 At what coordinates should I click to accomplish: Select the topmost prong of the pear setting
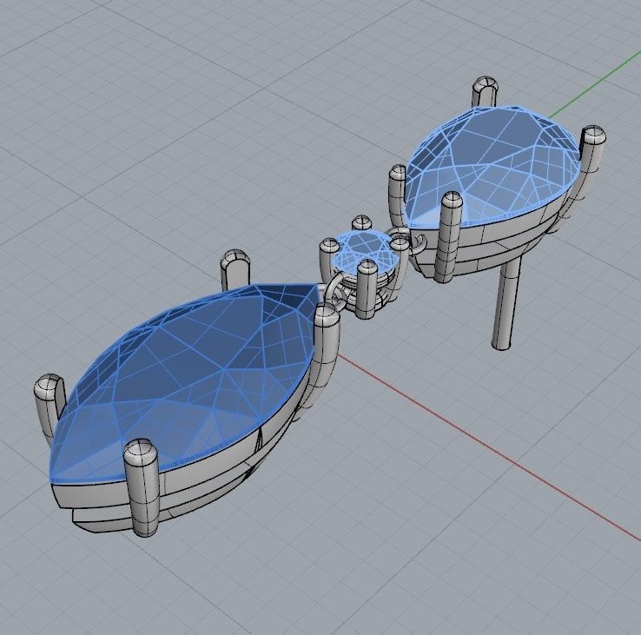point(486,91)
